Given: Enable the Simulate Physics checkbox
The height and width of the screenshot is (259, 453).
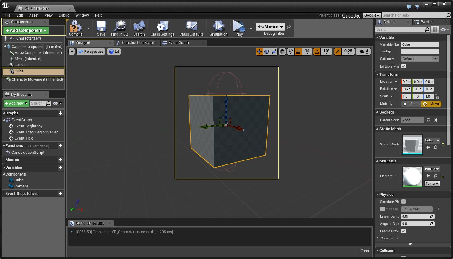Looking at the screenshot, I should 403,202.
